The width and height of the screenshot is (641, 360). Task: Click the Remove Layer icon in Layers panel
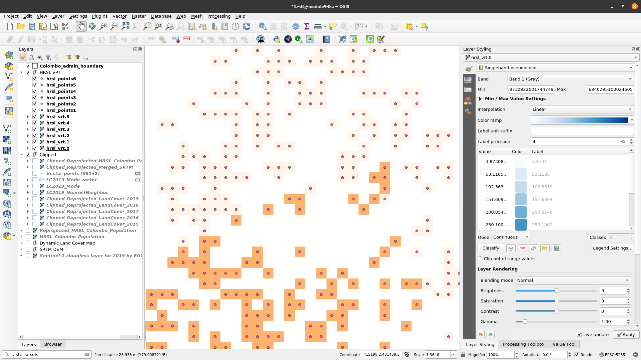(85, 57)
